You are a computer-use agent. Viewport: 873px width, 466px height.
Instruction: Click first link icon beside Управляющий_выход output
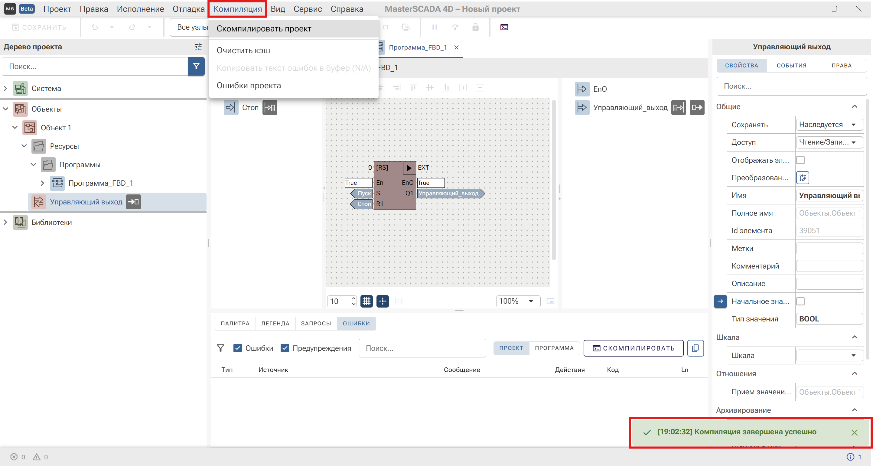[679, 107]
